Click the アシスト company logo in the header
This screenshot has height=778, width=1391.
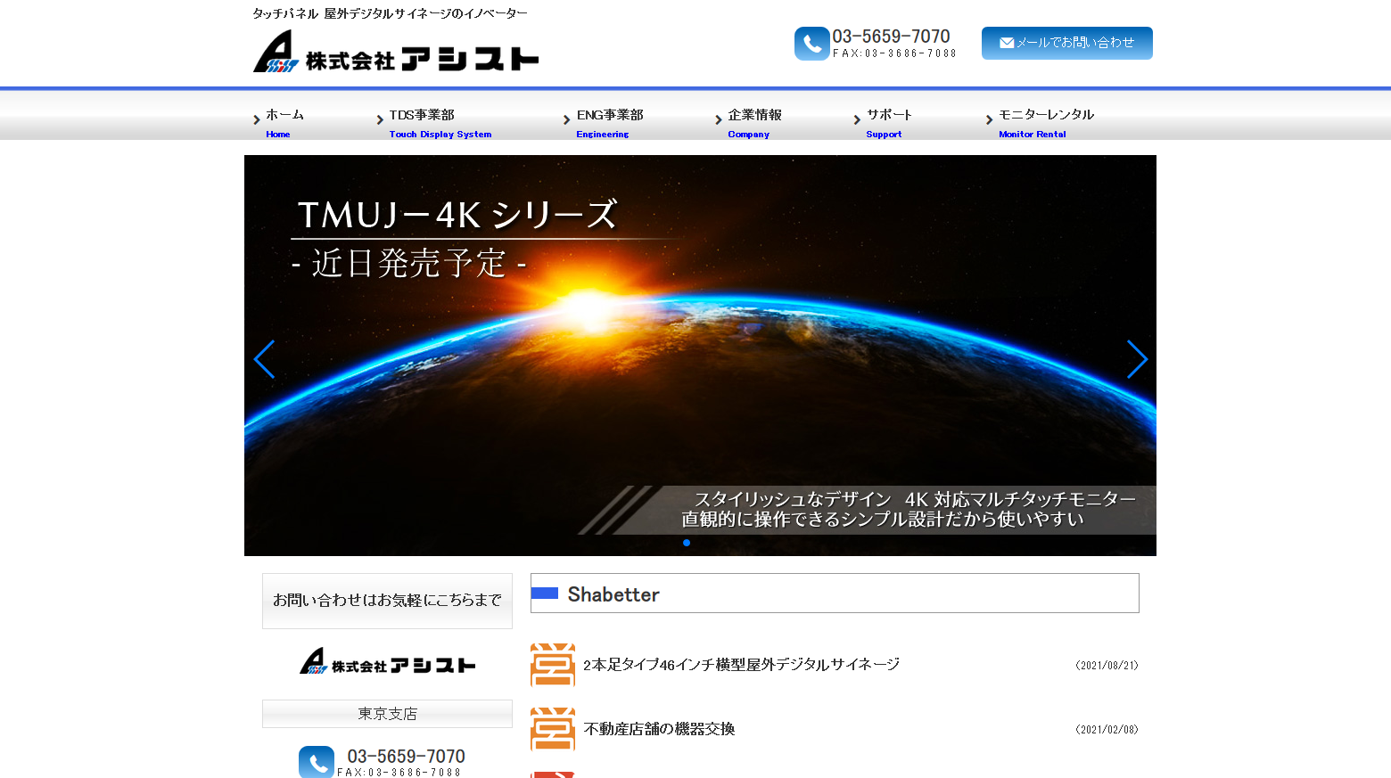coord(395,51)
